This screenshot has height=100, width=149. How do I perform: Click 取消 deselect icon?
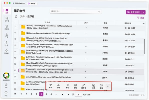pyautogui.click(x=101, y=86)
